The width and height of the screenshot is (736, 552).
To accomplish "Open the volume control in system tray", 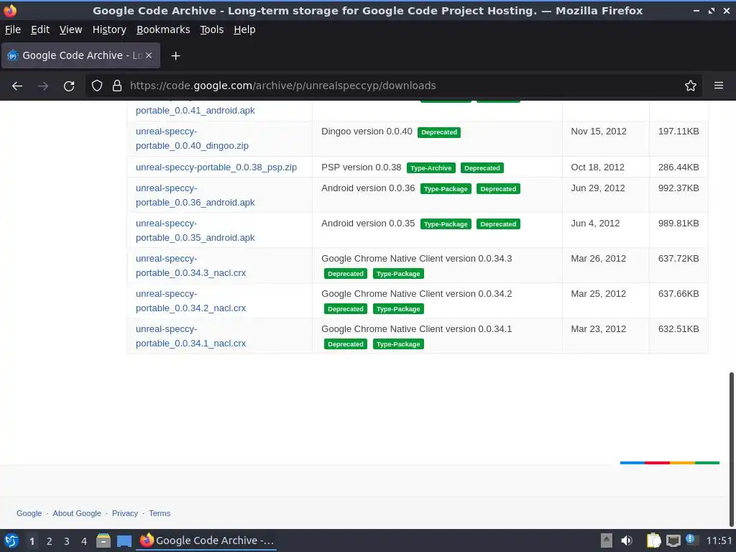I will [x=627, y=540].
